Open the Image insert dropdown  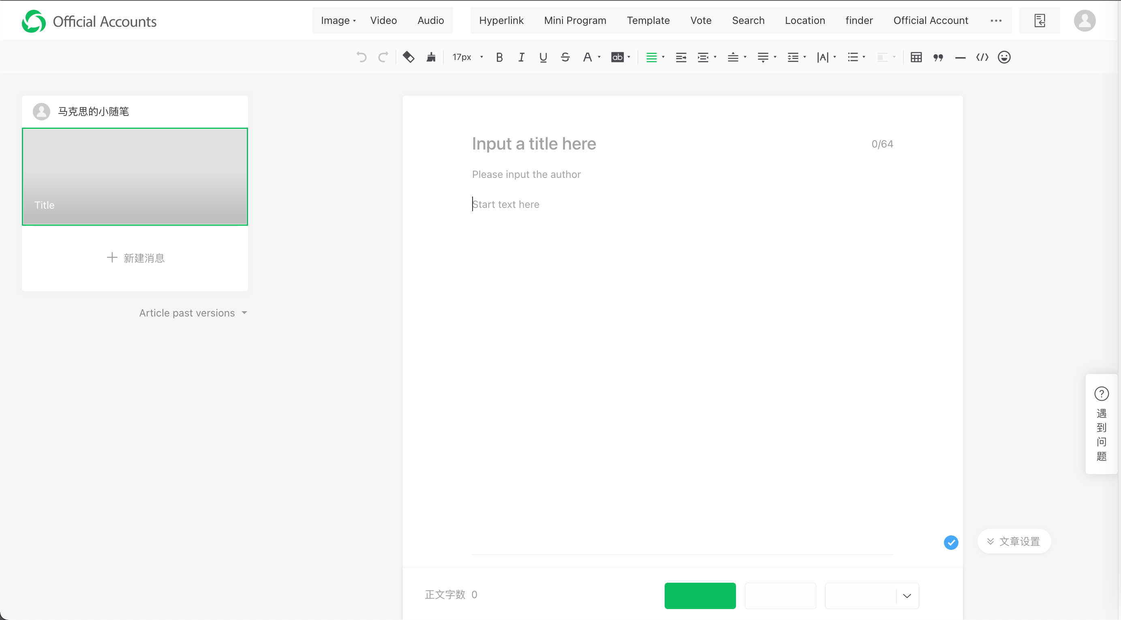(x=338, y=20)
